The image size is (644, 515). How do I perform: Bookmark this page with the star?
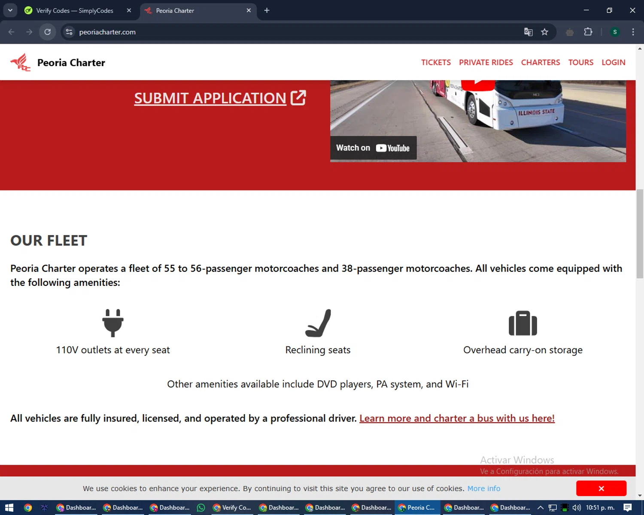[544, 32]
